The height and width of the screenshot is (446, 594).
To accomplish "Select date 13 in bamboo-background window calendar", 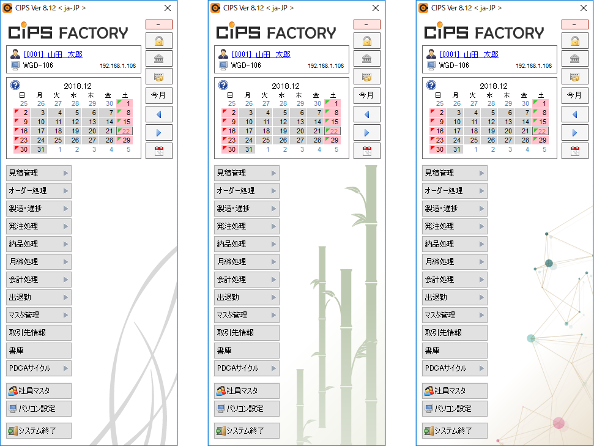I will point(300,122).
